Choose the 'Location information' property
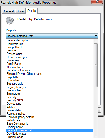This screenshot has width=105, height=138. [50, 70]
